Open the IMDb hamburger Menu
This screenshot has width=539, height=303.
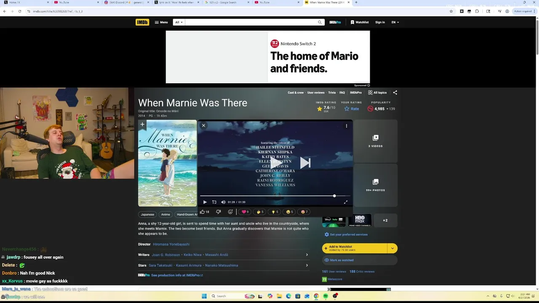pos(161,22)
